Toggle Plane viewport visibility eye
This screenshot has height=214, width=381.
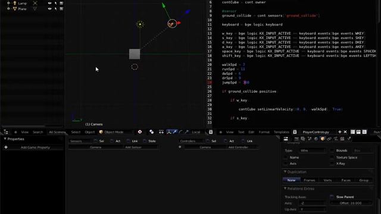(x=50, y=9)
